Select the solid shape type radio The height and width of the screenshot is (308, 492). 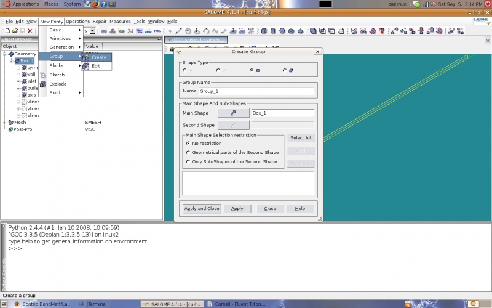285,70
